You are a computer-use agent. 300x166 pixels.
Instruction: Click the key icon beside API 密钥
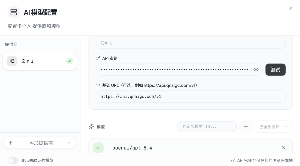coord(98,58)
